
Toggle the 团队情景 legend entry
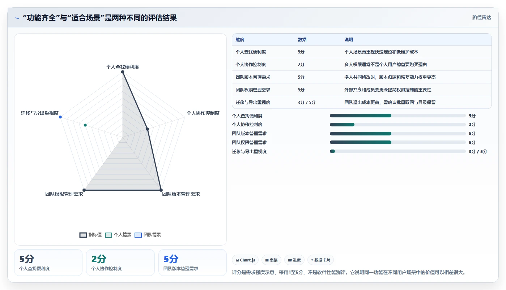click(x=148, y=235)
